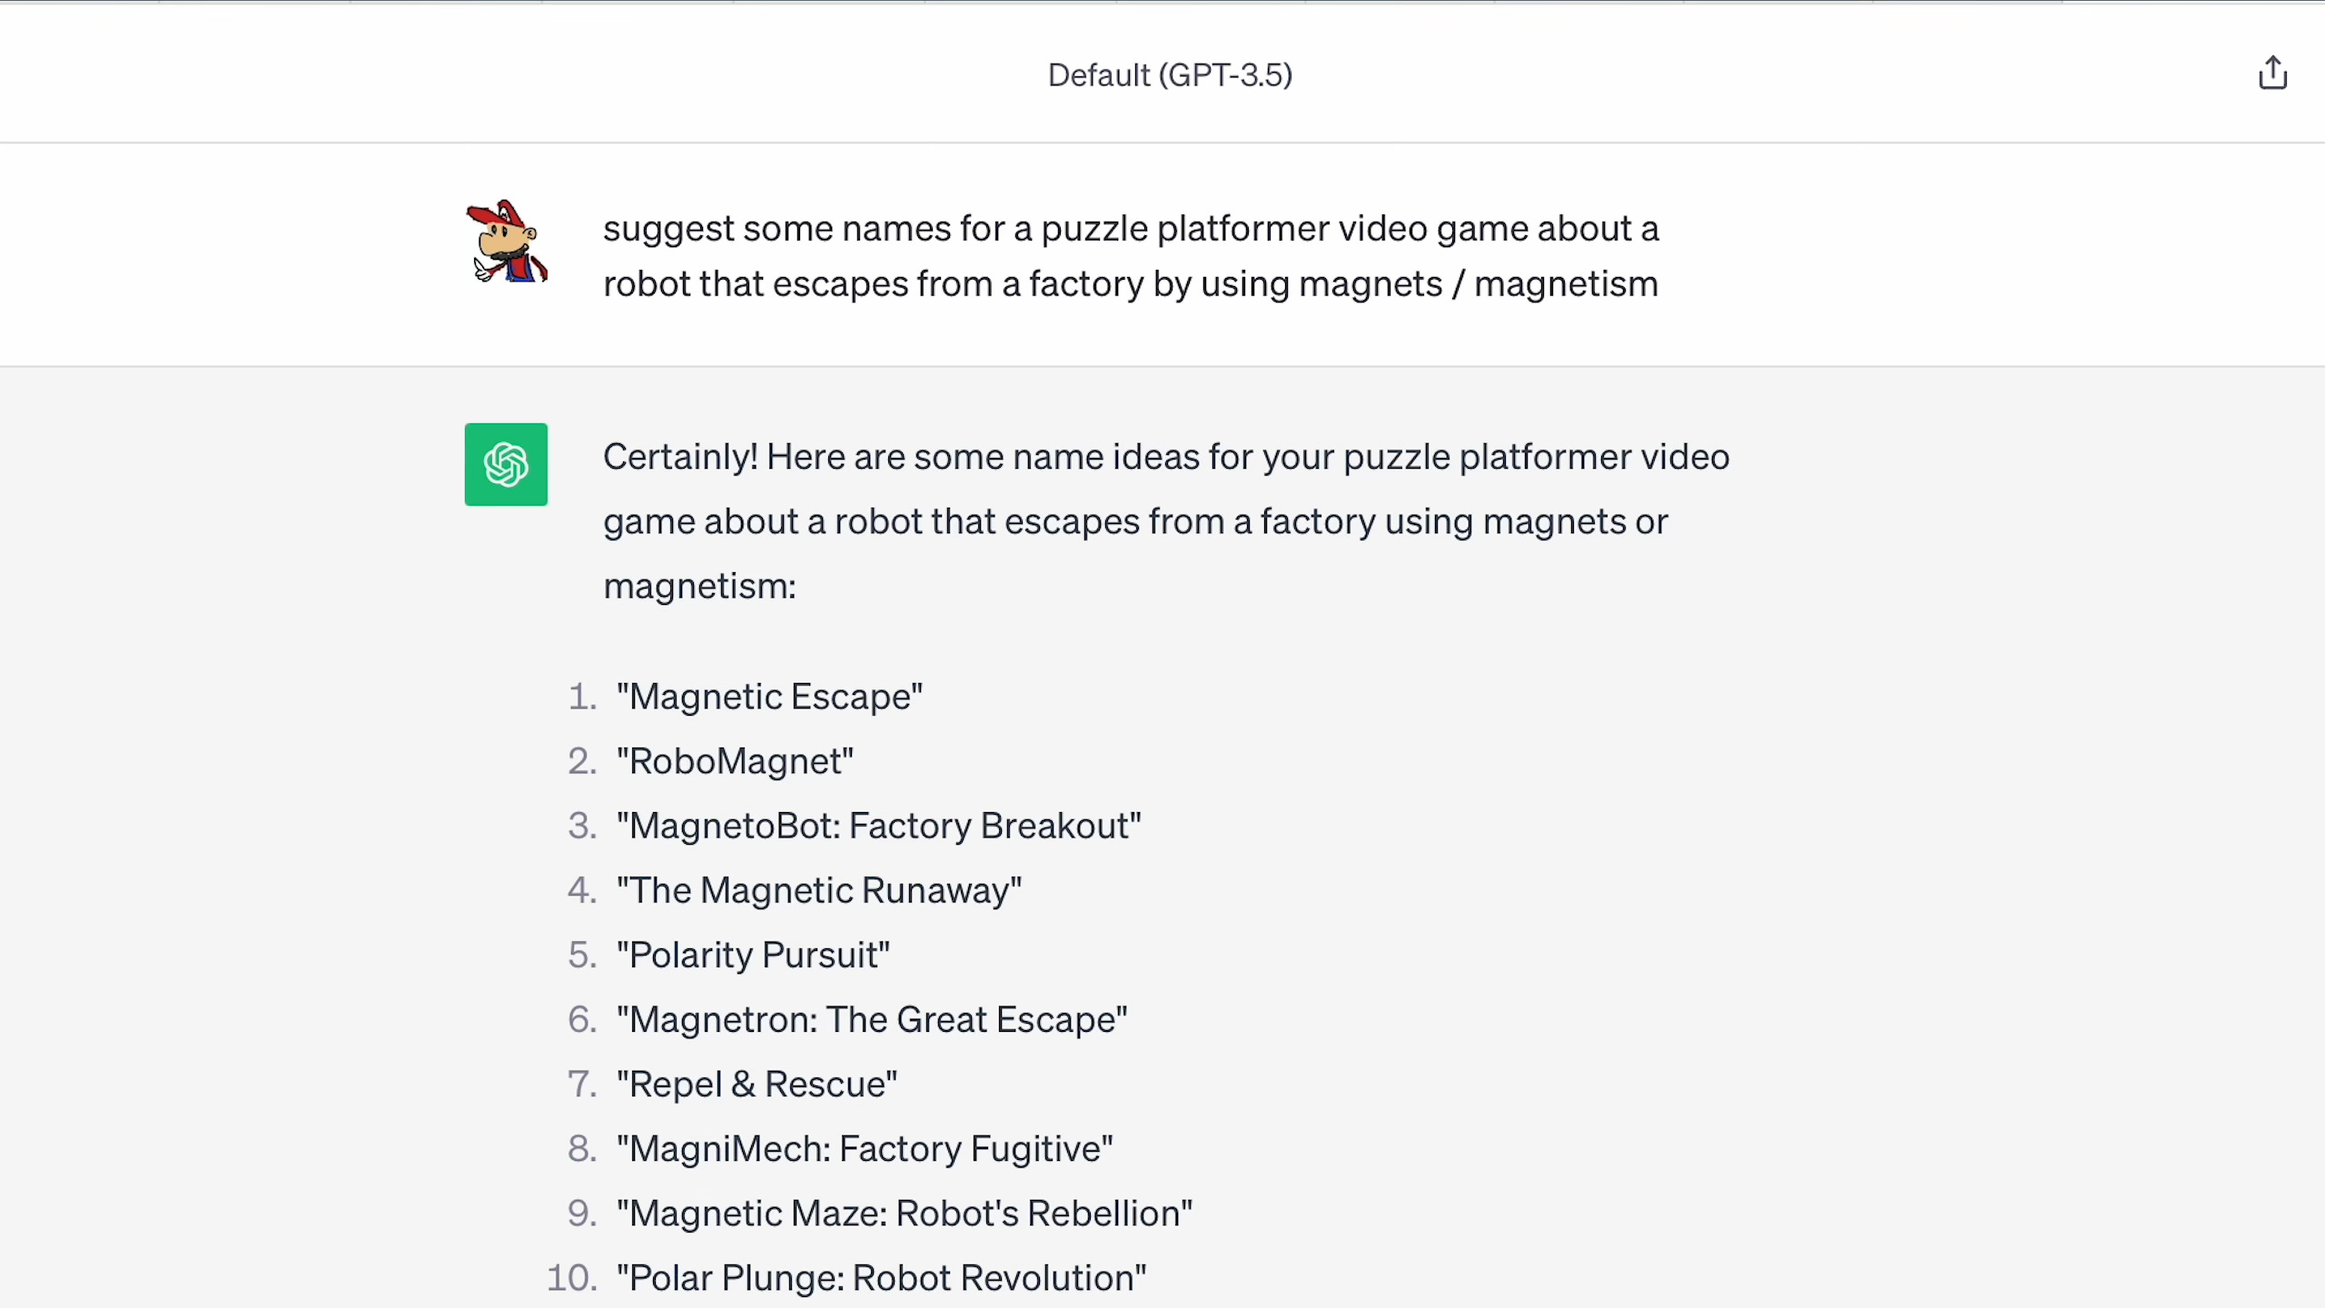Image resolution: width=2325 pixels, height=1308 pixels.
Task: Select the "Magnetic Escape" list item
Action: click(x=769, y=697)
